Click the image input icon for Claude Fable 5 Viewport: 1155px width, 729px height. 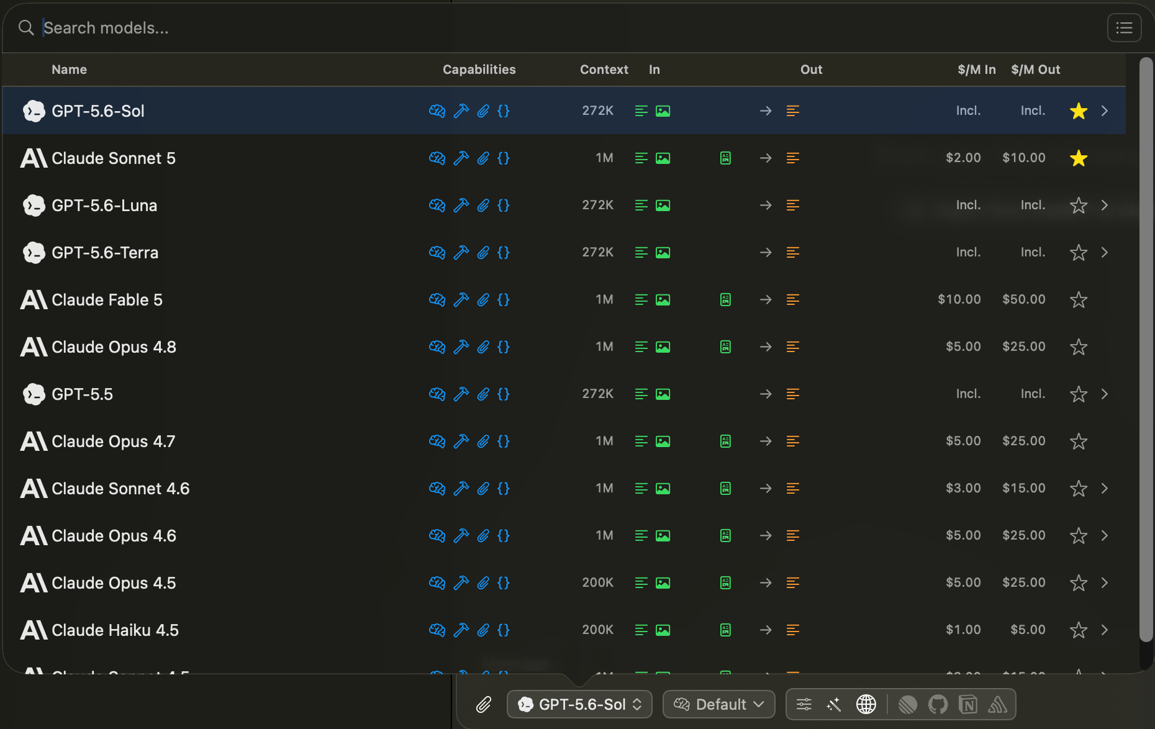[663, 299]
